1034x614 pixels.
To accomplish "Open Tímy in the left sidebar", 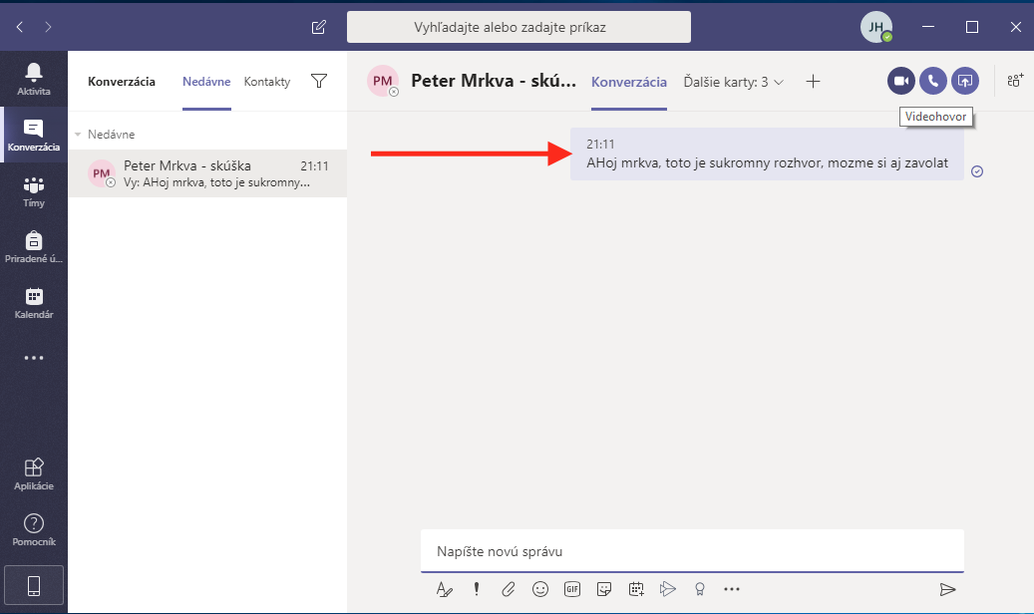I will tap(34, 191).
